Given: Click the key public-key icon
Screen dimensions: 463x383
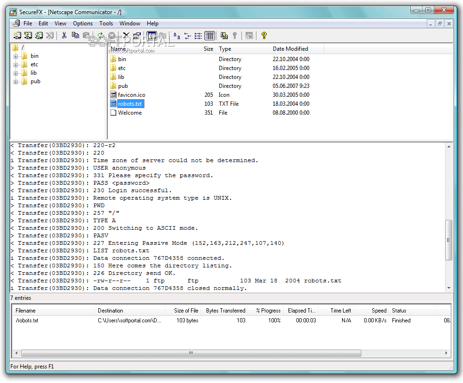Looking at the screenshot, I should [235, 36].
